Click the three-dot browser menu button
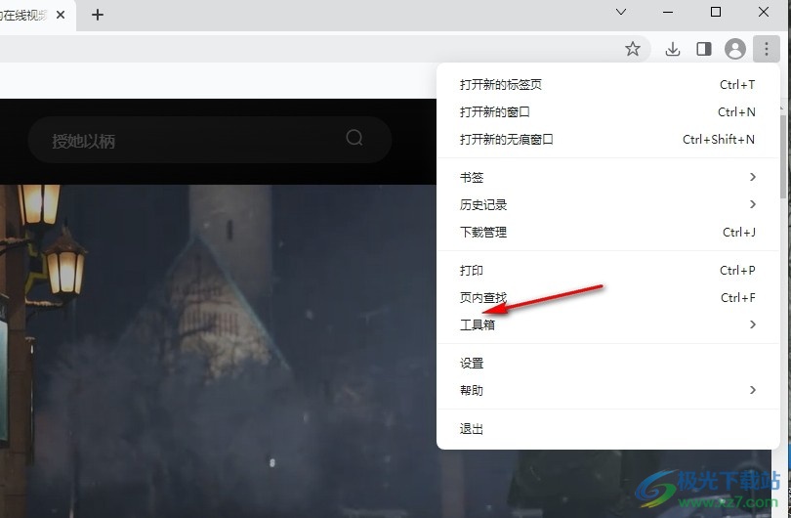The image size is (791, 518). [767, 49]
